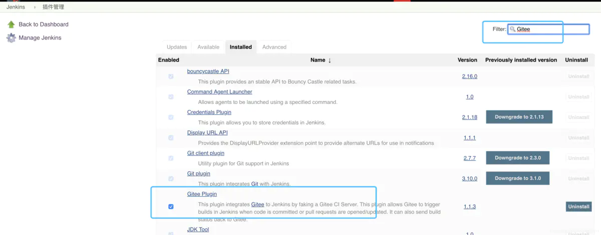Click the Jenkins breadcrumb link
The height and width of the screenshot is (235, 601).
pos(16,7)
